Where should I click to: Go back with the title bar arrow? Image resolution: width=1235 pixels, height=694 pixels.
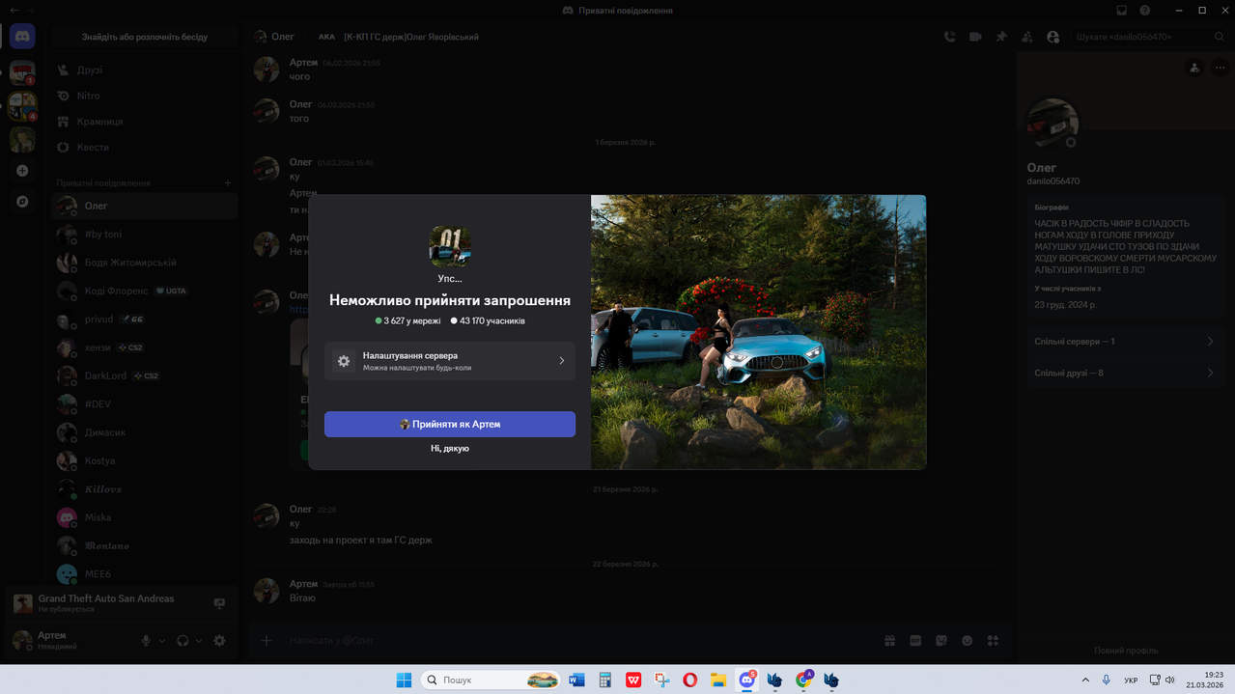click(x=13, y=10)
